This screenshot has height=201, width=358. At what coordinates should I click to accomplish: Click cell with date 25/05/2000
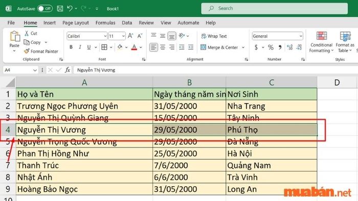[x=189, y=154]
